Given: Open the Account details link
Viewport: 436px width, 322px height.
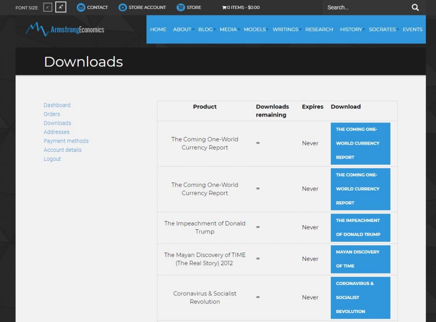Looking at the screenshot, I should click(x=63, y=150).
